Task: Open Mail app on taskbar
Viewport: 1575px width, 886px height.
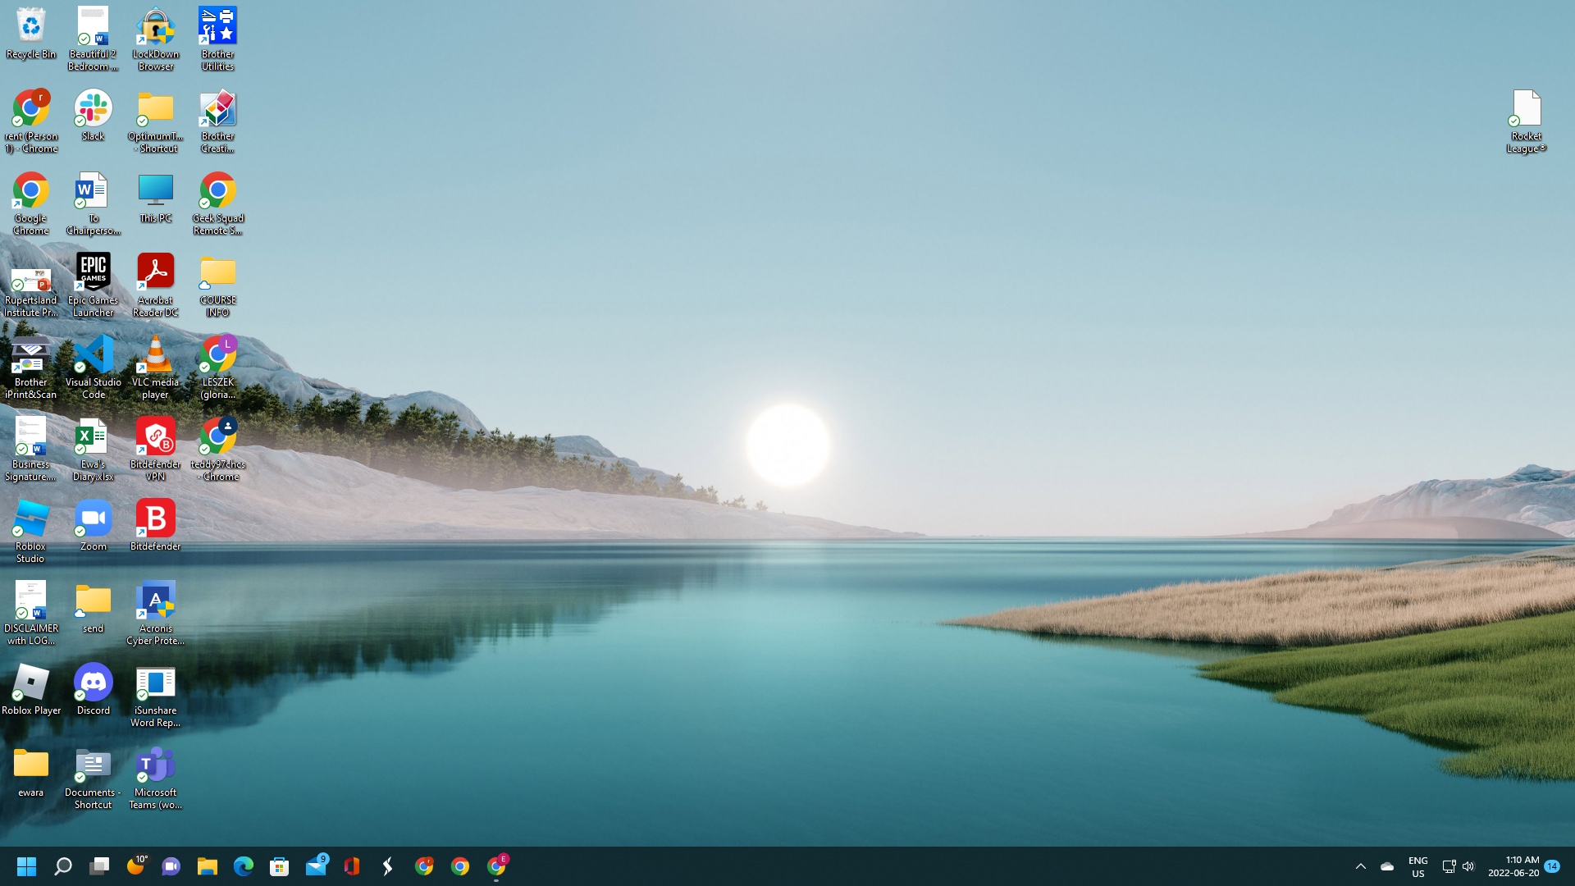Action: [x=316, y=866]
